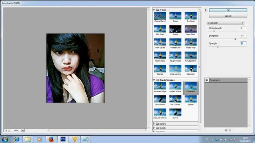Collapse the Artistic filter folder
Image resolution: width=255 pixels, height=143 pixels.
click(154, 10)
